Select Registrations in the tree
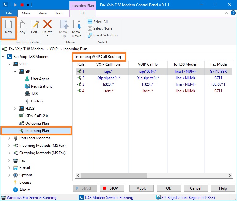Image resolution: width=237 pixels, height=201 pixels. click(39, 86)
